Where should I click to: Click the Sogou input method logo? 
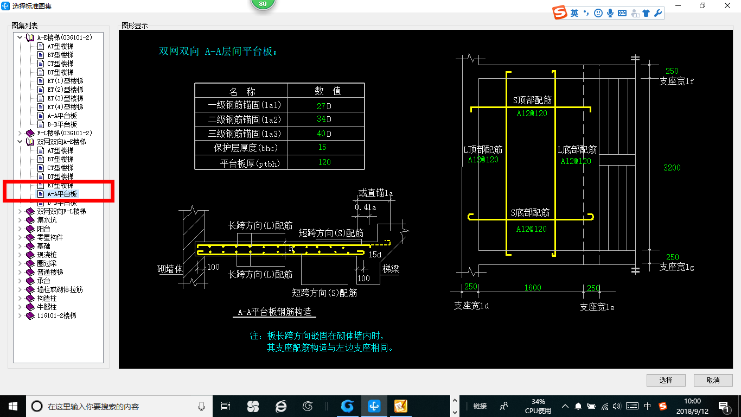(560, 13)
